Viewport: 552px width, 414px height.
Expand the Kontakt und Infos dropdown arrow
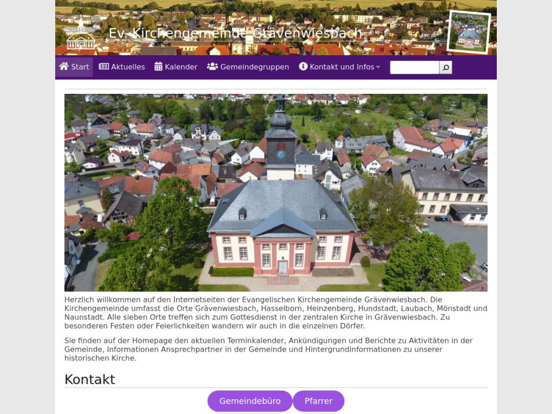tap(378, 67)
